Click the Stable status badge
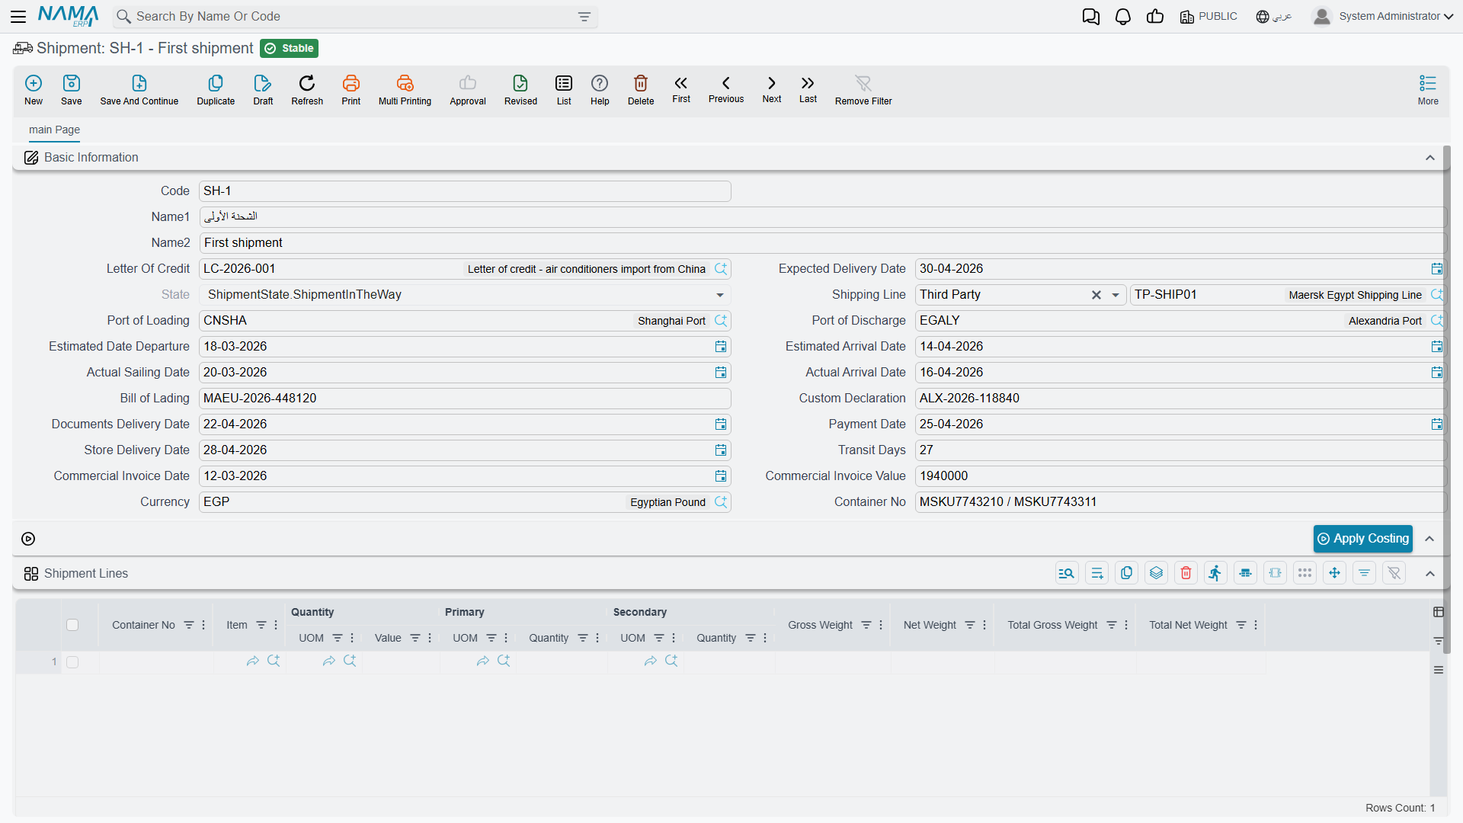 pyautogui.click(x=290, y=49)
